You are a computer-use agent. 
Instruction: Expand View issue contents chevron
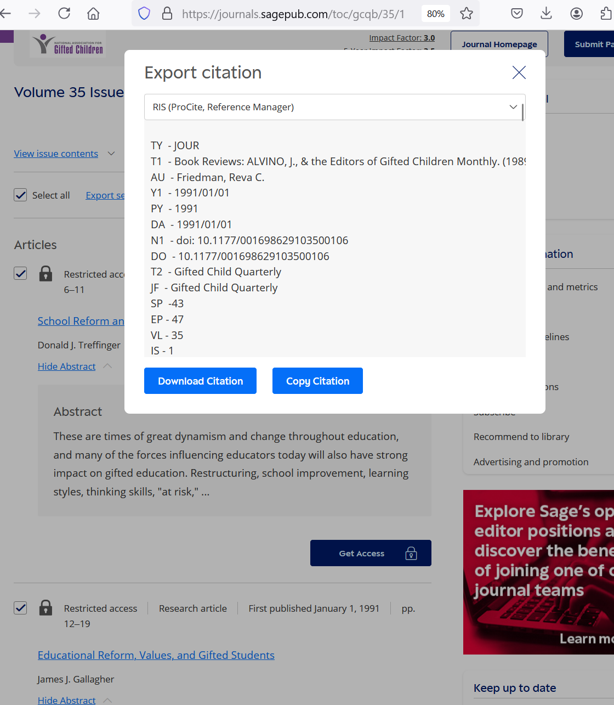(111, 154)
